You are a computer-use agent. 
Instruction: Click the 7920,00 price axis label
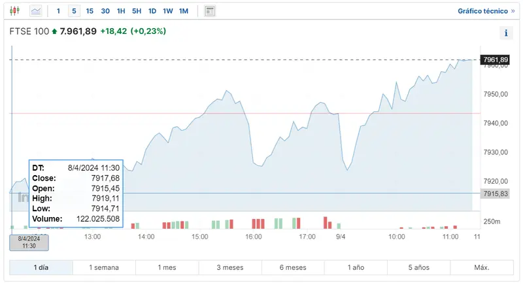point(496,181)
